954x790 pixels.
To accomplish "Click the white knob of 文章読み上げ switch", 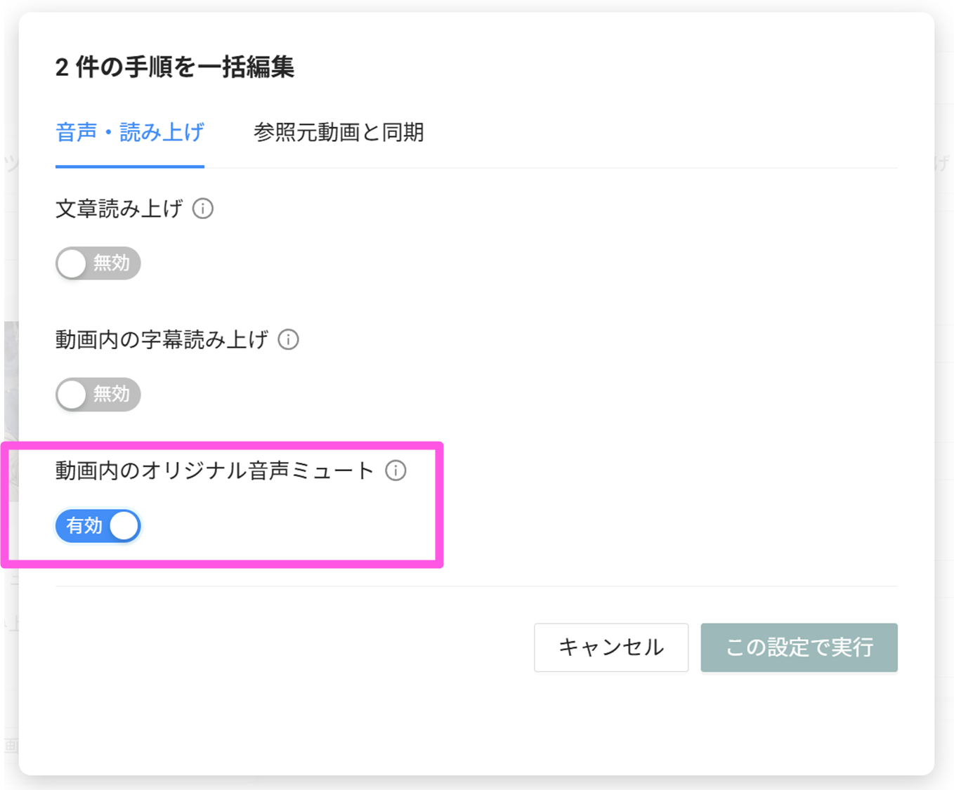I will point(72,263).
